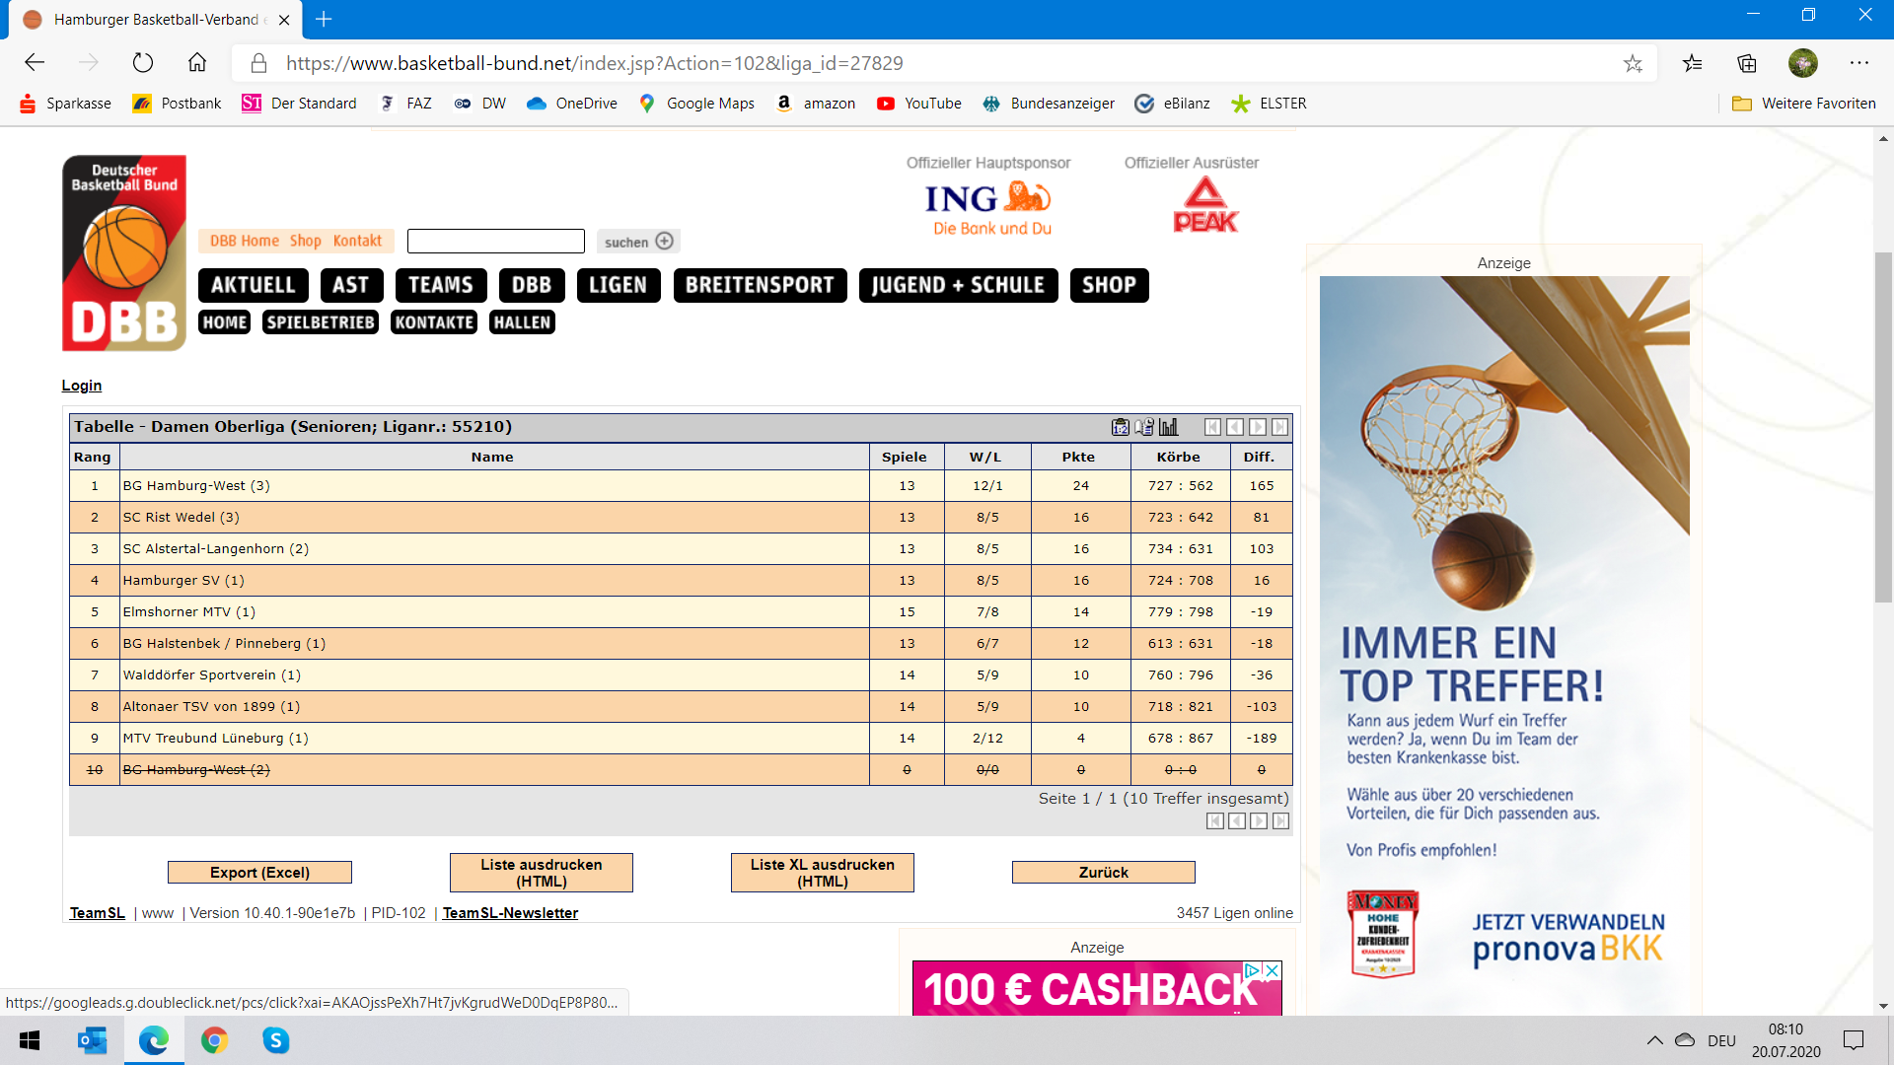Image resolution: width=1894 pixels, height=1065 pixels.
Task: Refresh the page in the browser
Action: [143, 63]
